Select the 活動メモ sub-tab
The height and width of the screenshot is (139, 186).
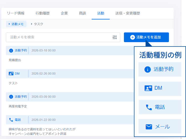pyautogui.click(x=16, y=24)
